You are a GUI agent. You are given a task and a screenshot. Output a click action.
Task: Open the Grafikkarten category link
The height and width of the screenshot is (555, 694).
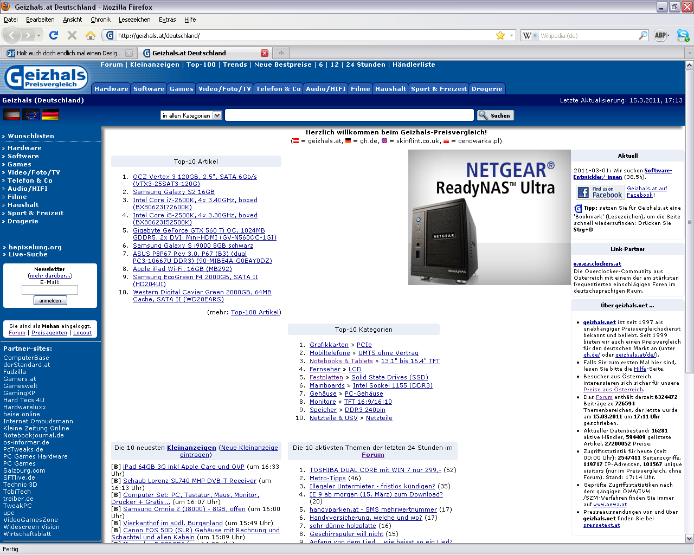pos(329,345)
